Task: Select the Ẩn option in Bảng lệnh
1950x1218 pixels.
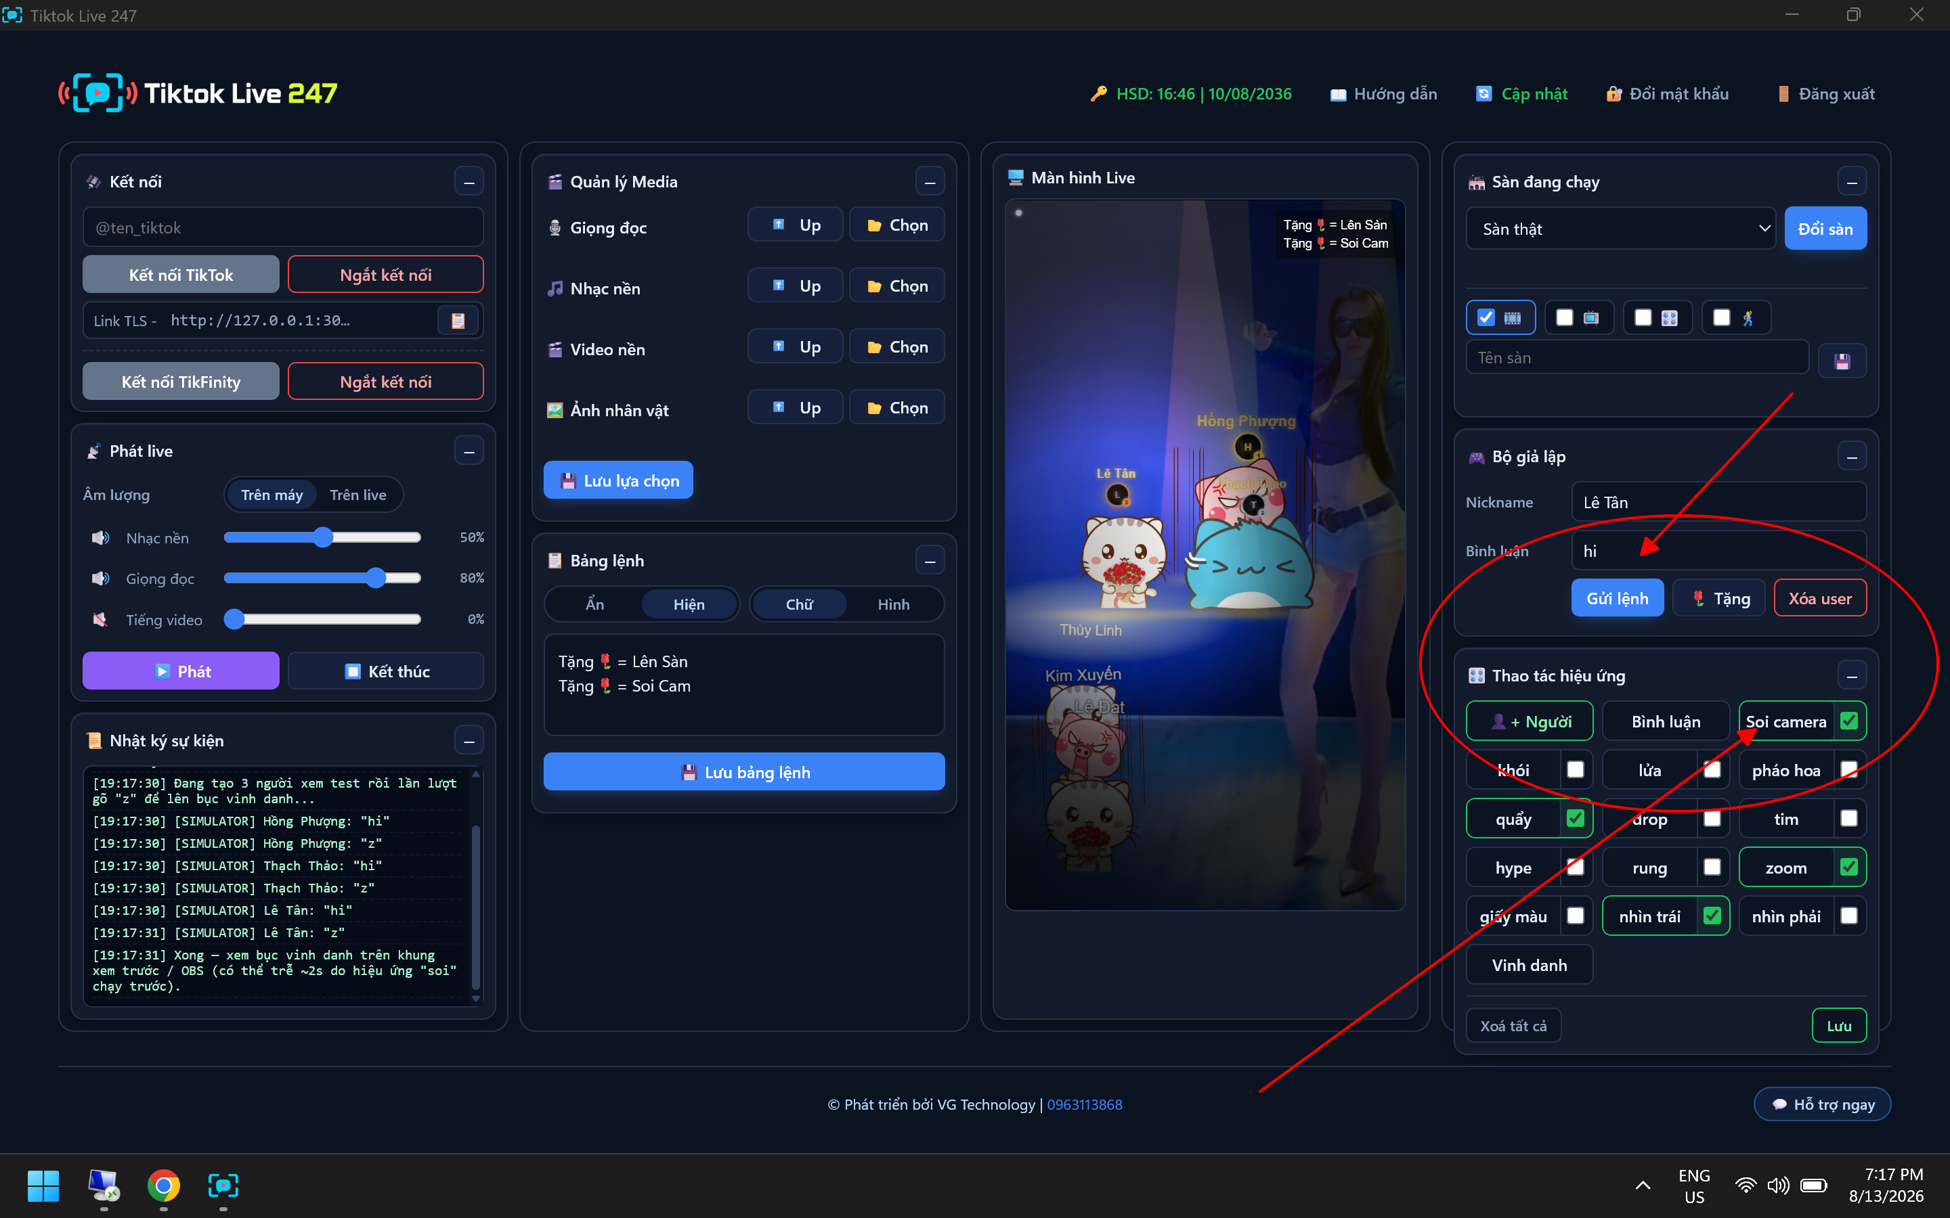Action: 594,604
